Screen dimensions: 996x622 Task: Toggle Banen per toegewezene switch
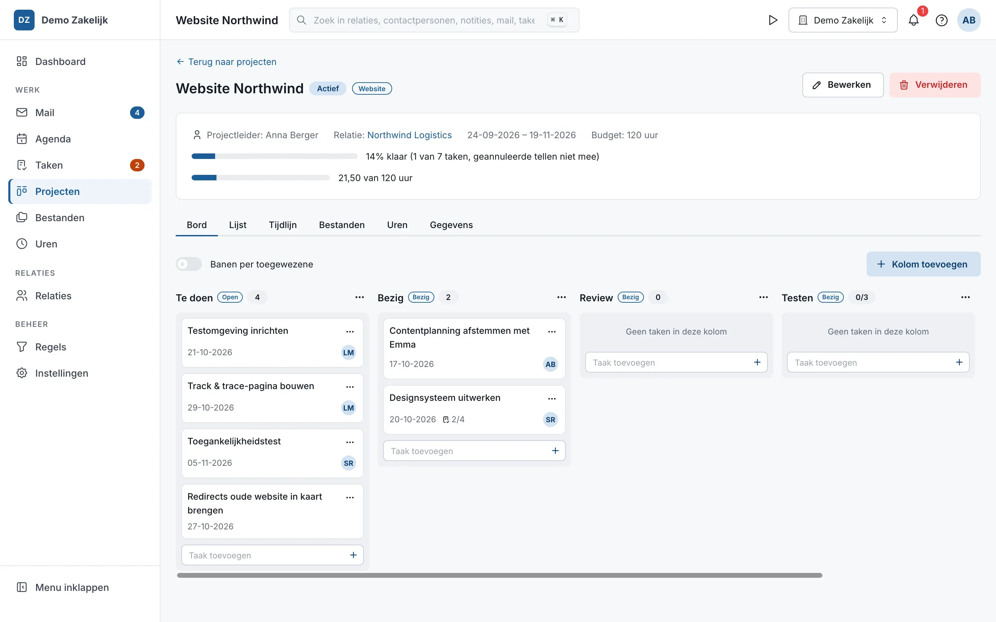point(189,264)
